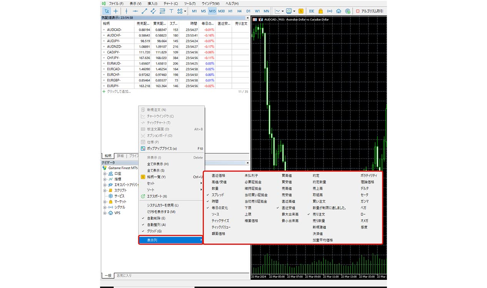The width and height of the screenshot is (487, 288).
Task: Click the シグナル signal icon in Navigator
Action: (111, 207)
